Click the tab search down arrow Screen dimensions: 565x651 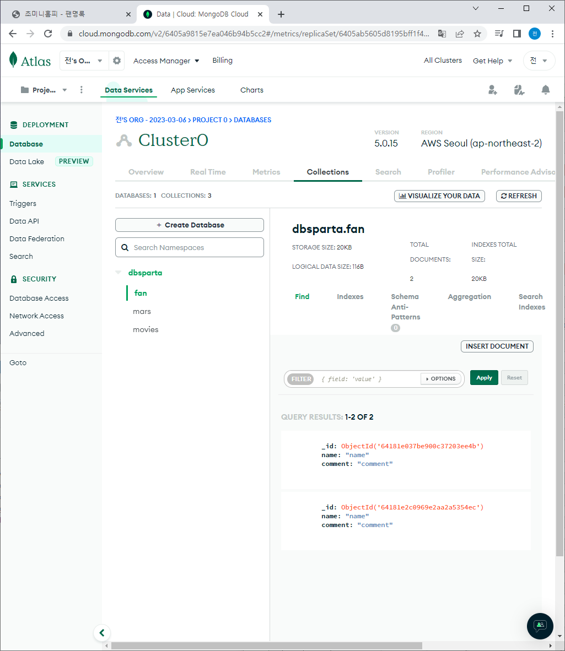[476, 8]
